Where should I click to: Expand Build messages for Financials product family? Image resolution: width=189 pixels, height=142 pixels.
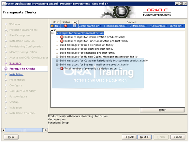coord(57,53)
